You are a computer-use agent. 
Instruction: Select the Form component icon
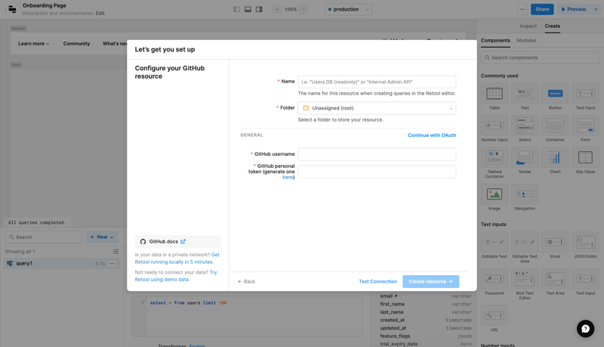coord(585,125)
